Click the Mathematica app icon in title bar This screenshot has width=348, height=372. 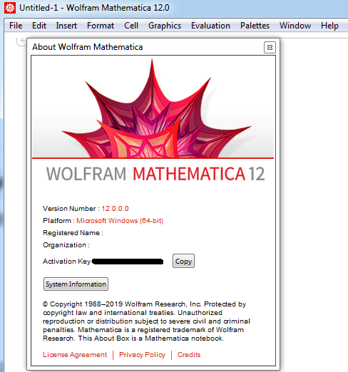pos(10,8)
